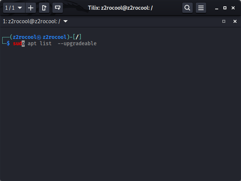Add terminal down using the split icon
The width and height of the screenshot is (241, 181).
click(x=58, y=8)
